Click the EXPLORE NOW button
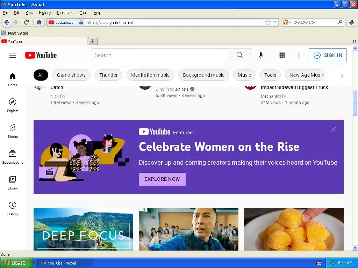Image resolution: width=358 pixels, height=268 pixels. coord(162,179)
